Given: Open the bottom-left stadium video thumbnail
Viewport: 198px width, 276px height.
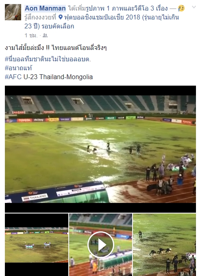Looking at the screenshot, I should coord(37,245).
